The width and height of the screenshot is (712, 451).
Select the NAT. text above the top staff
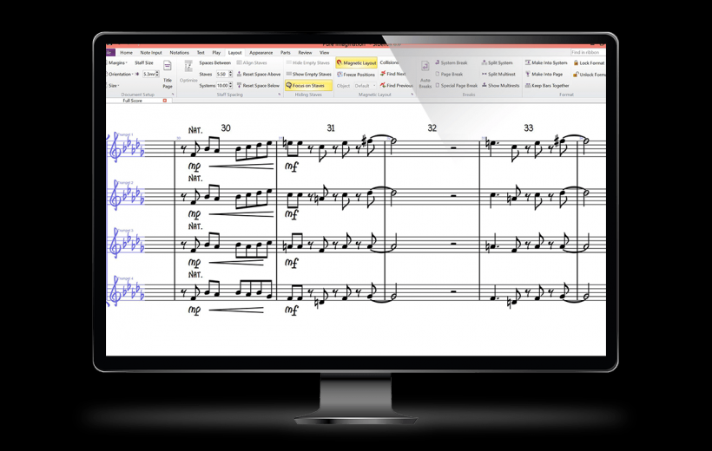[x=195, y=130]
